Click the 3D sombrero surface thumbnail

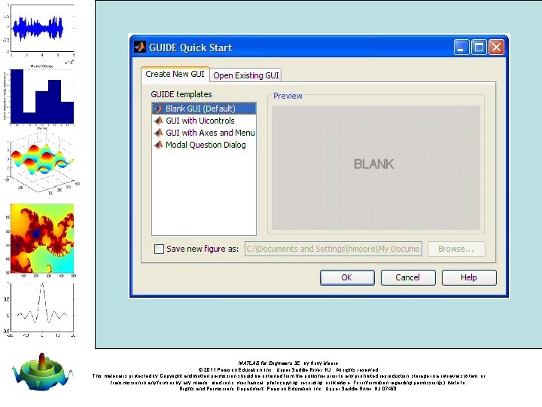point(43,372)
